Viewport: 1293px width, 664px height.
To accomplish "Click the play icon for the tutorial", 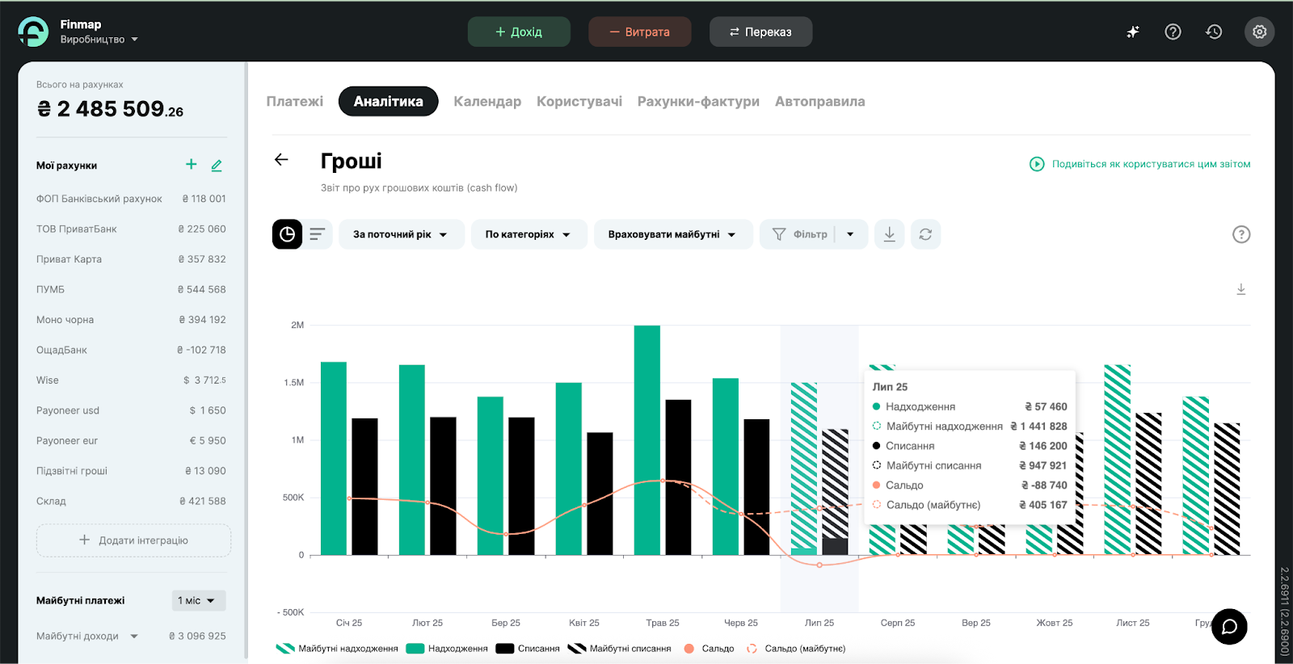I will point(1037,164).
